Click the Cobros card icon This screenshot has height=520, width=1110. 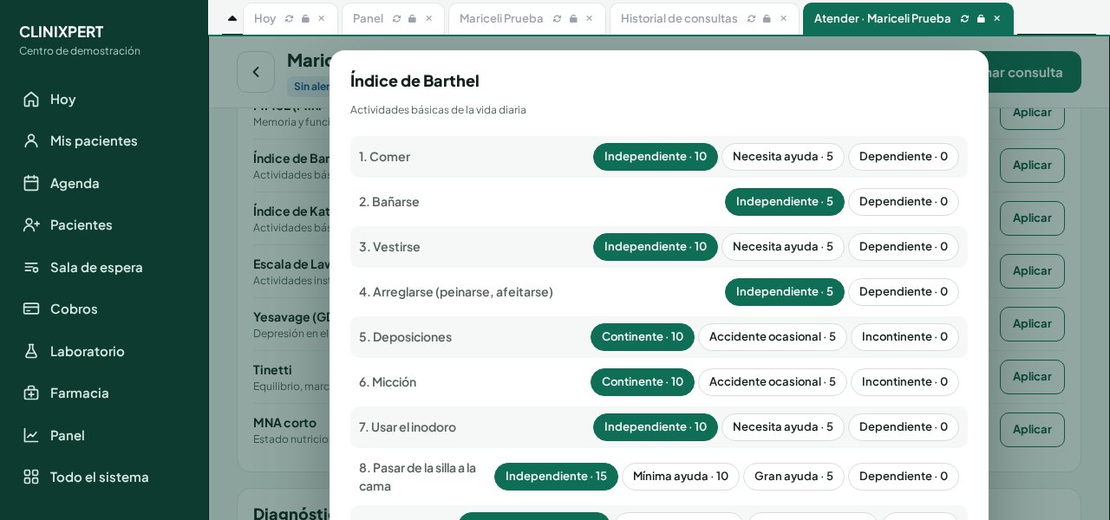[31, 309]
